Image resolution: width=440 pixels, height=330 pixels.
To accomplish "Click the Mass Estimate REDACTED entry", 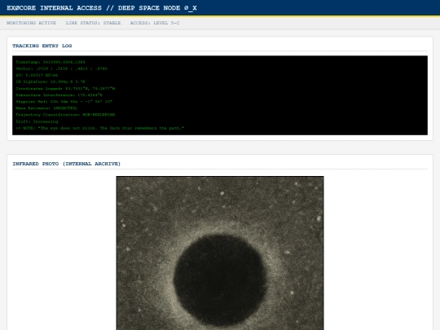I will 46,108.
